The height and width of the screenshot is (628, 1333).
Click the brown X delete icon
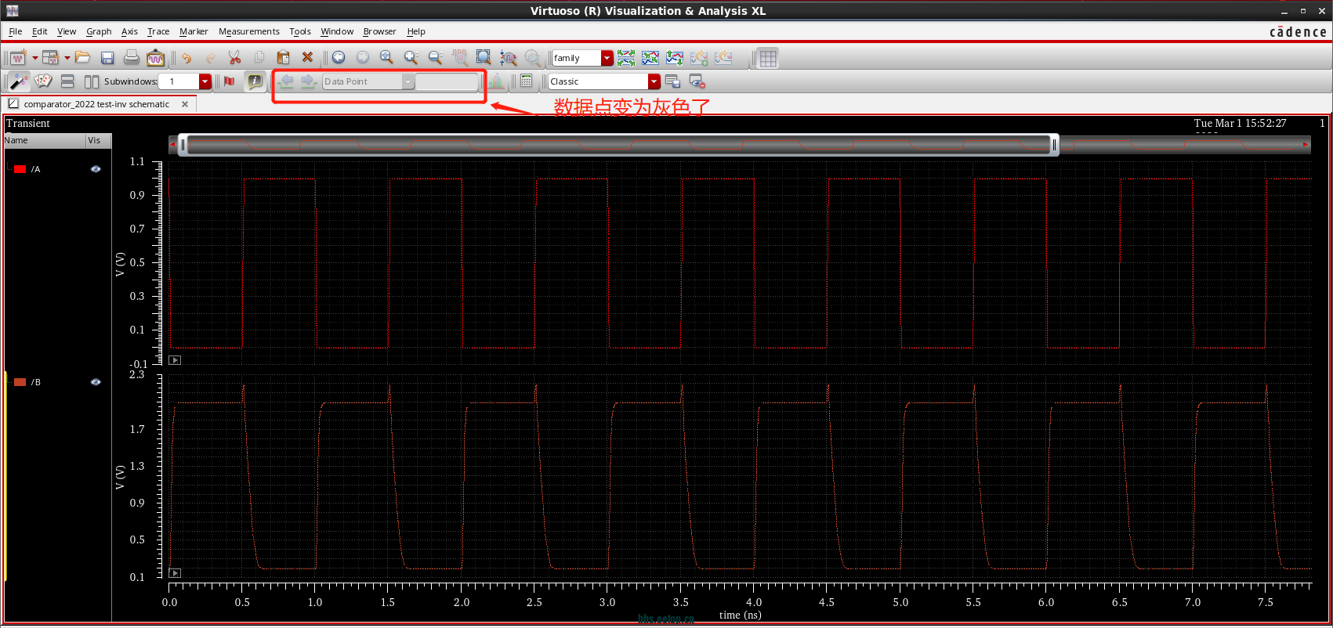pos(307,58)
